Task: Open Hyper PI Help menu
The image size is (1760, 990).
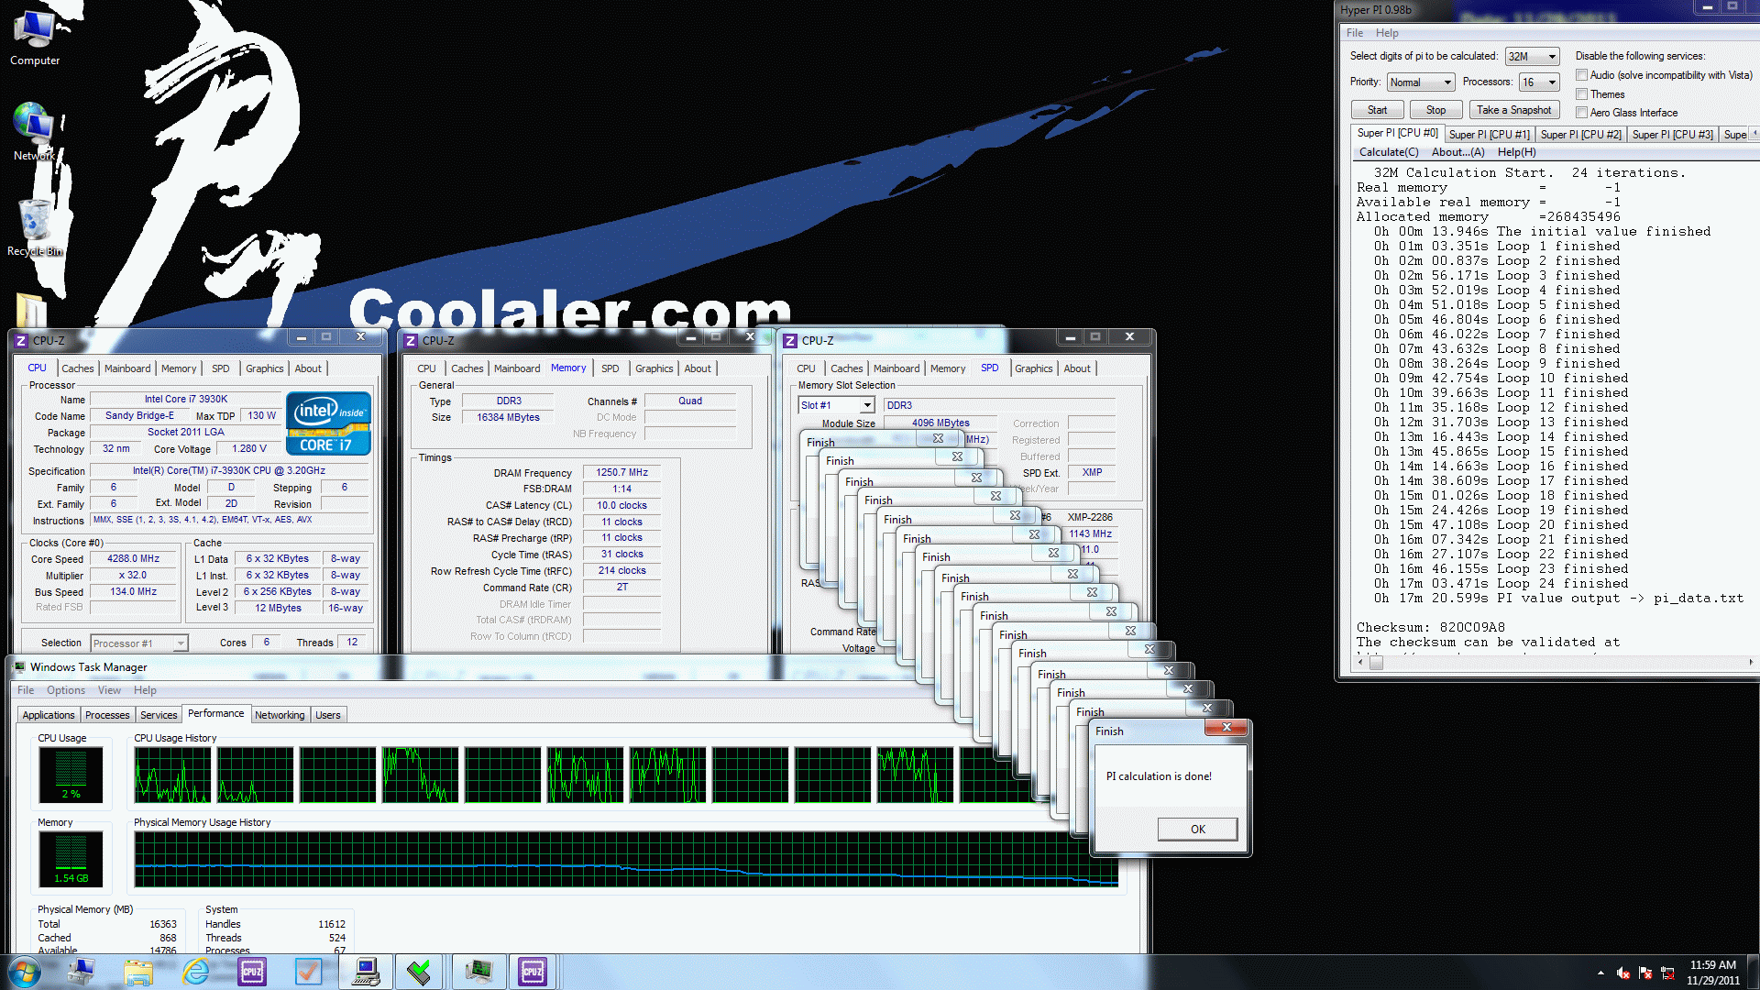Action: coord(1387,33)
